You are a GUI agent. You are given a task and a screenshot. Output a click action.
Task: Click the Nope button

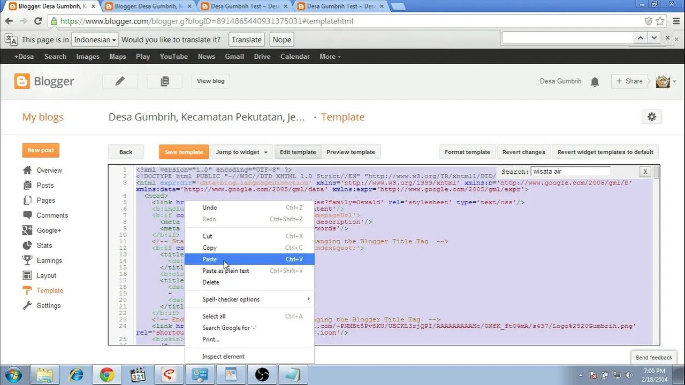click(x=281, y=40)
